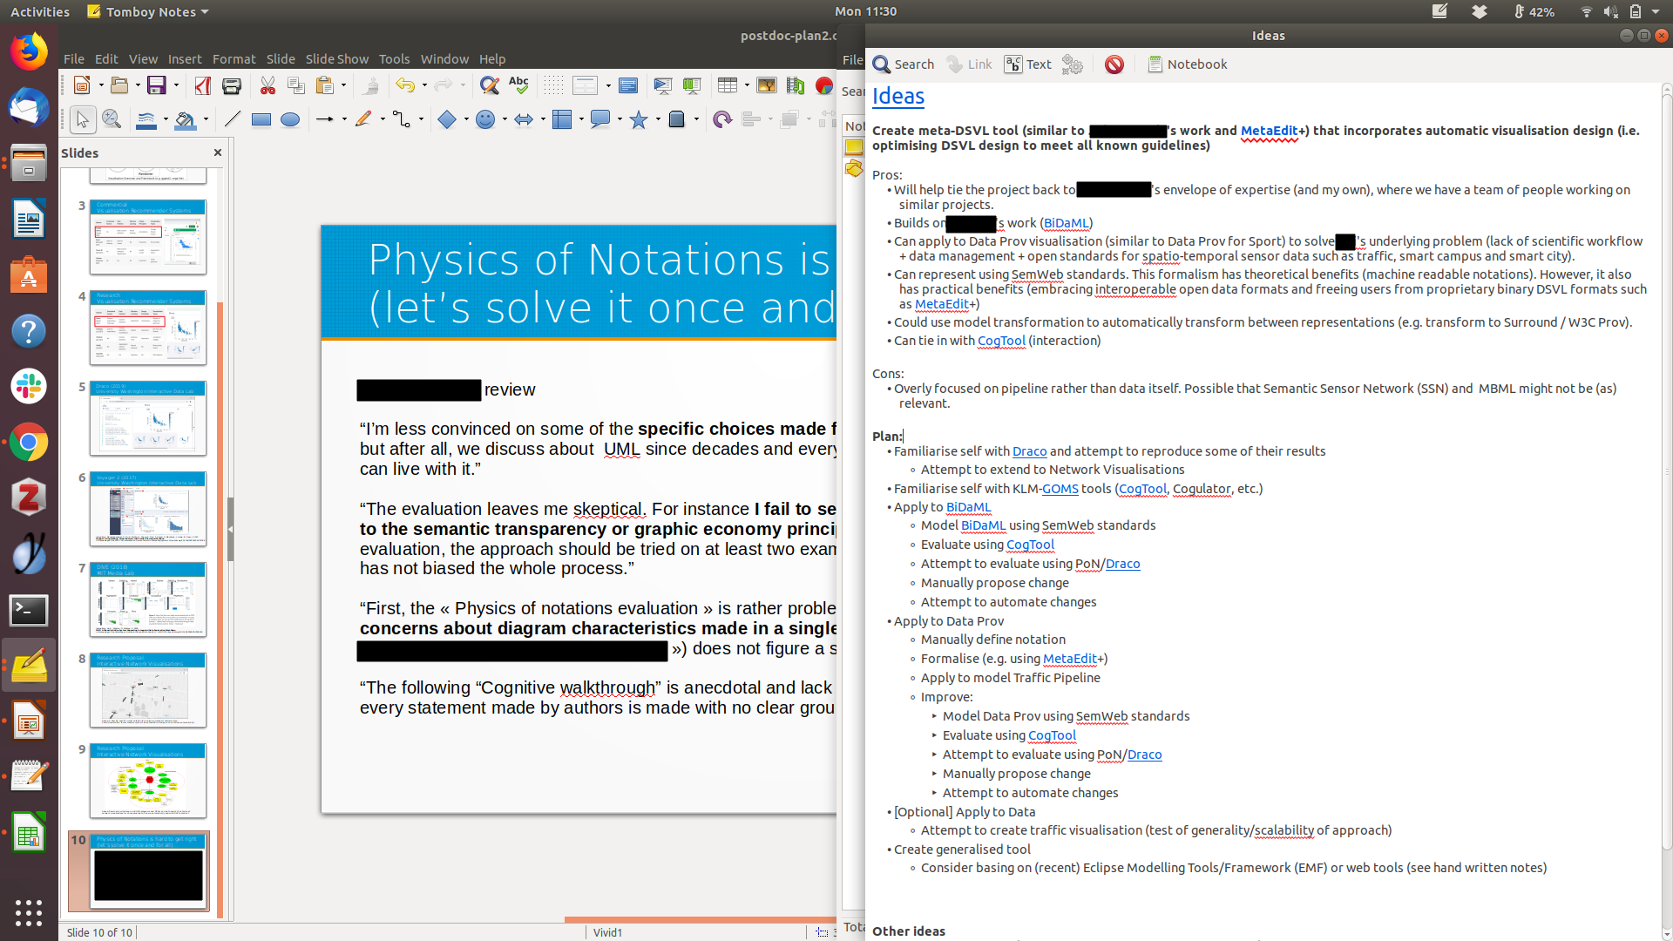Open the Slide Show menu
This screenshot has width=1673, height=941.
point(336,59)
